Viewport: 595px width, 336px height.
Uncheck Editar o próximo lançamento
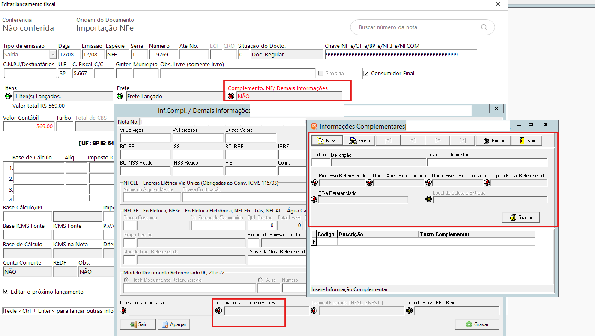(6, 292)
